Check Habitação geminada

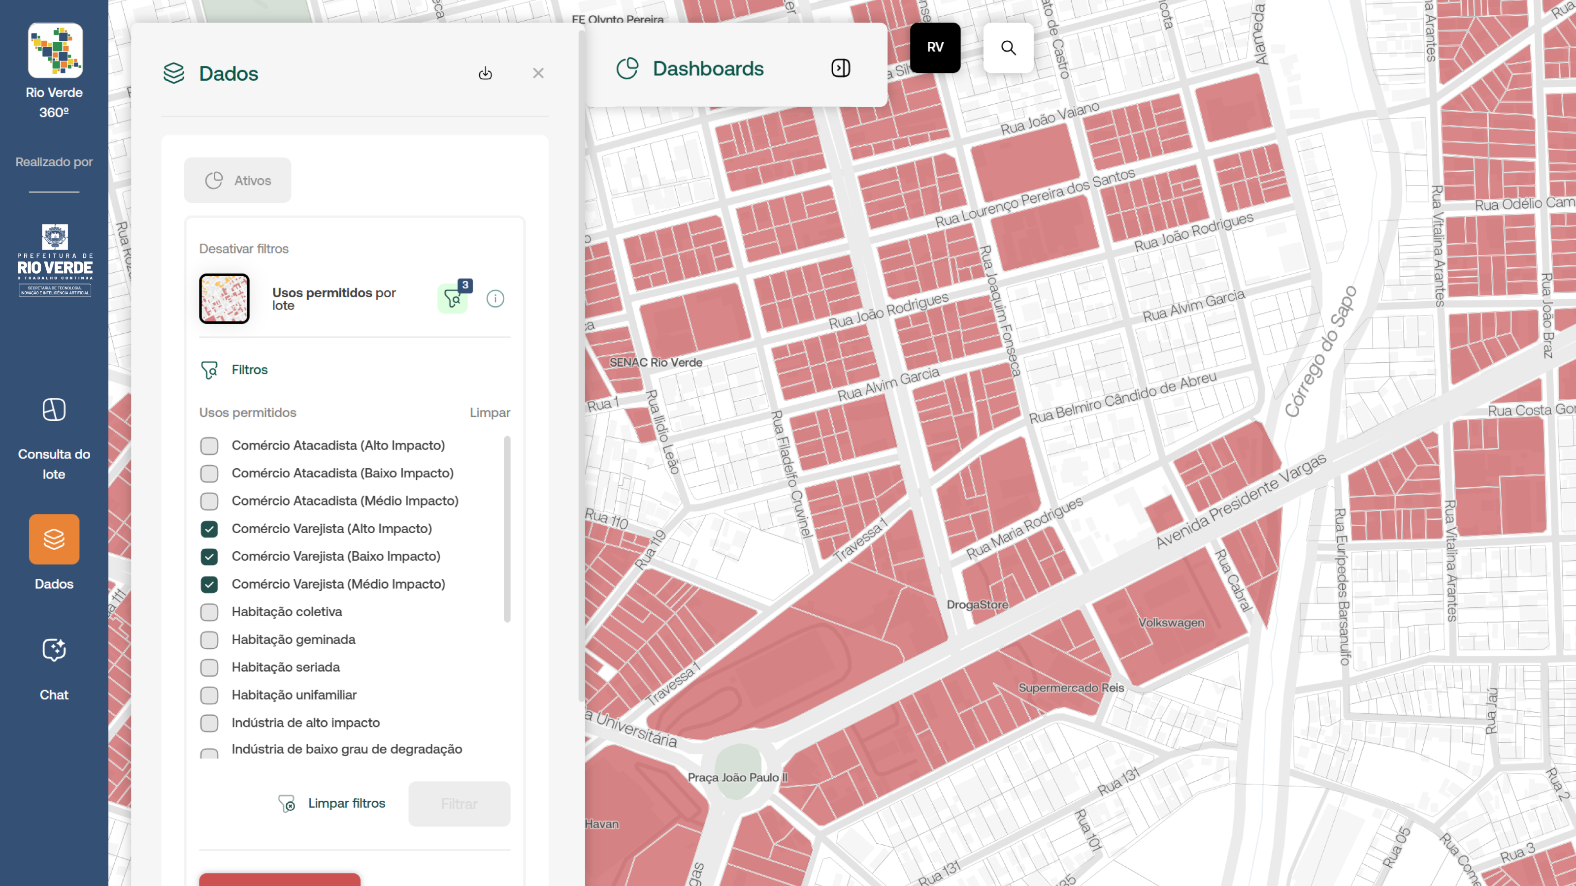tap(209, 640)
